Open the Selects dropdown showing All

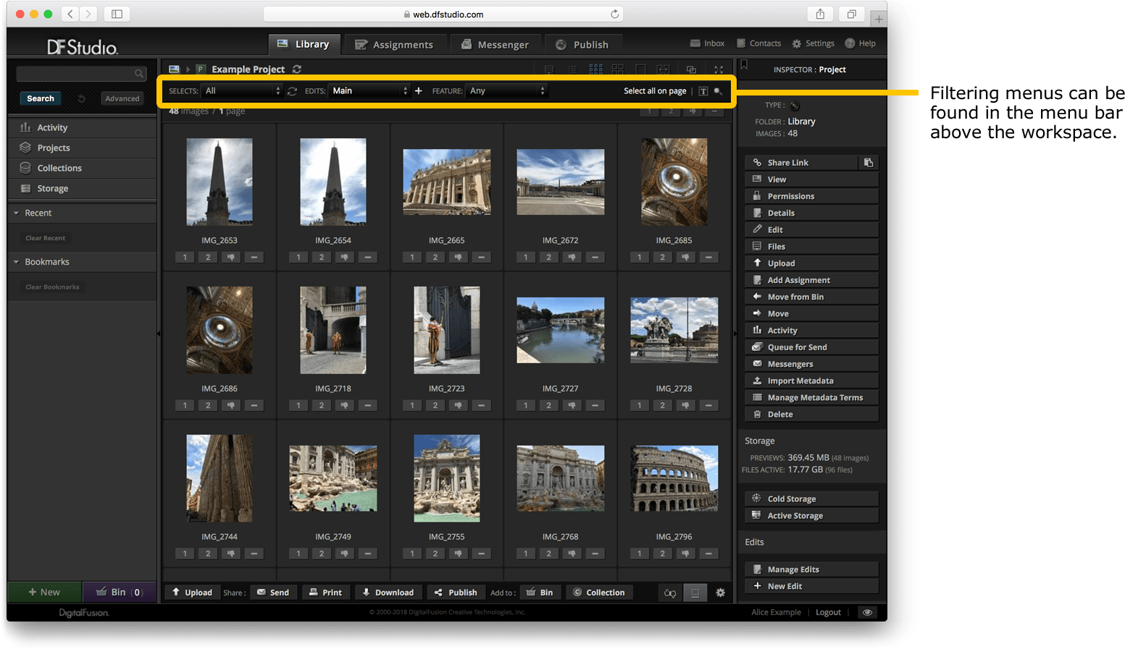[241, 91]
